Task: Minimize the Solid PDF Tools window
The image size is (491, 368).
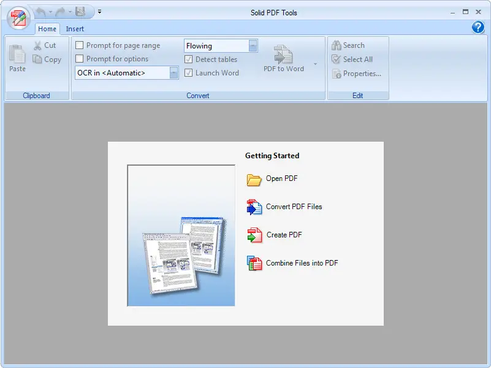Action: click(452, 12)
